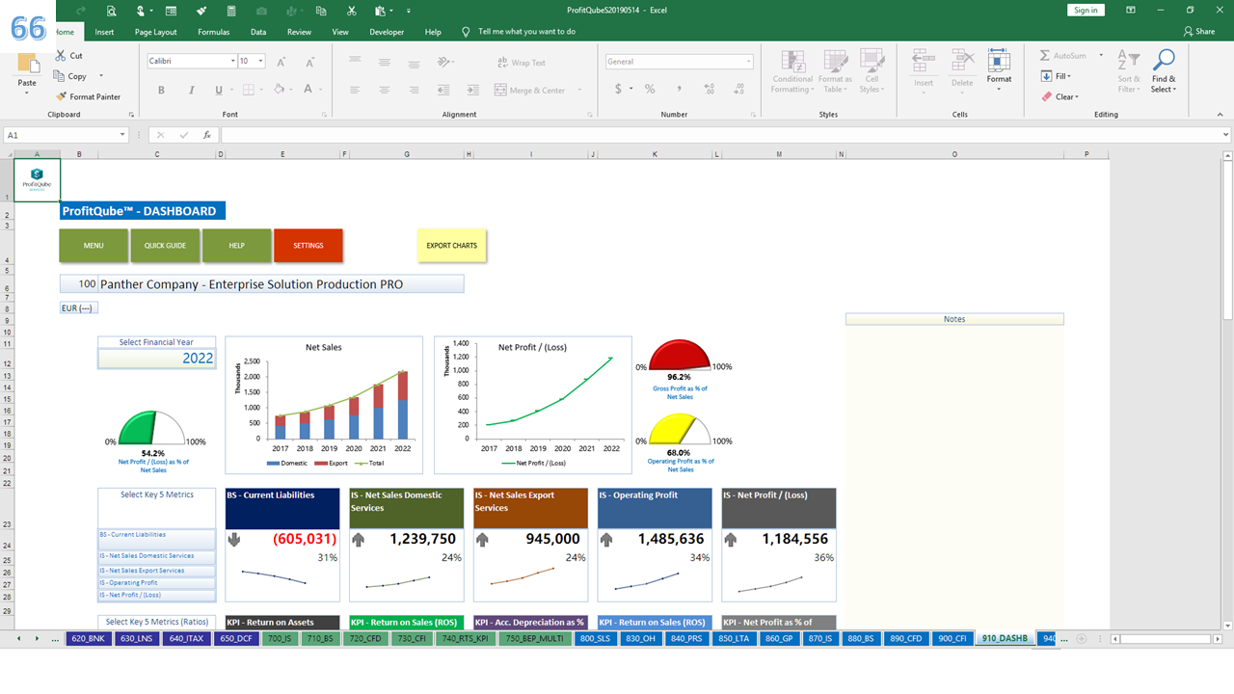The width and height of the screenshot is (1234, 694).
Task: Click the green MENU button
Action: click(x=94, y=246)
